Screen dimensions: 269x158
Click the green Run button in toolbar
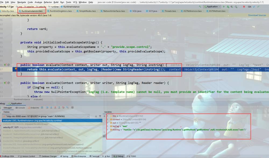pos(224,6)
